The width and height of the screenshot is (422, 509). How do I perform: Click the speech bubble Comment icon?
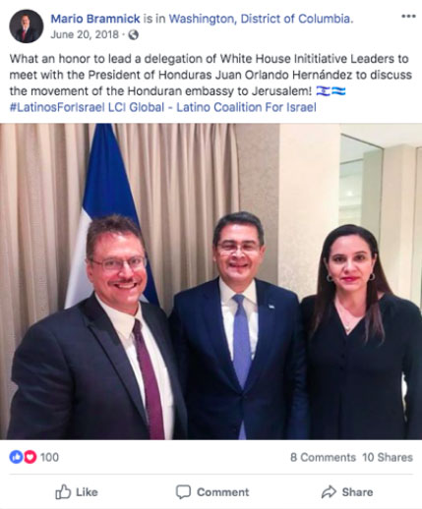coord(183,492)
